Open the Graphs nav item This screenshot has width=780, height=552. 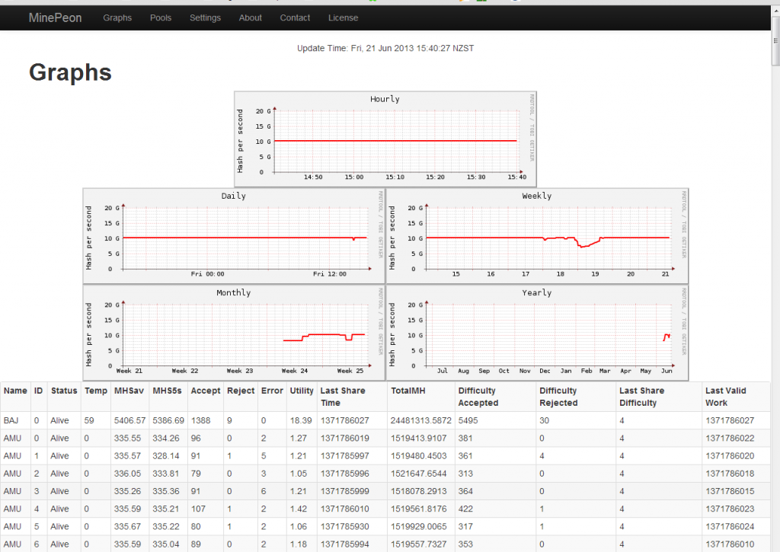click(x=117, y=18)
